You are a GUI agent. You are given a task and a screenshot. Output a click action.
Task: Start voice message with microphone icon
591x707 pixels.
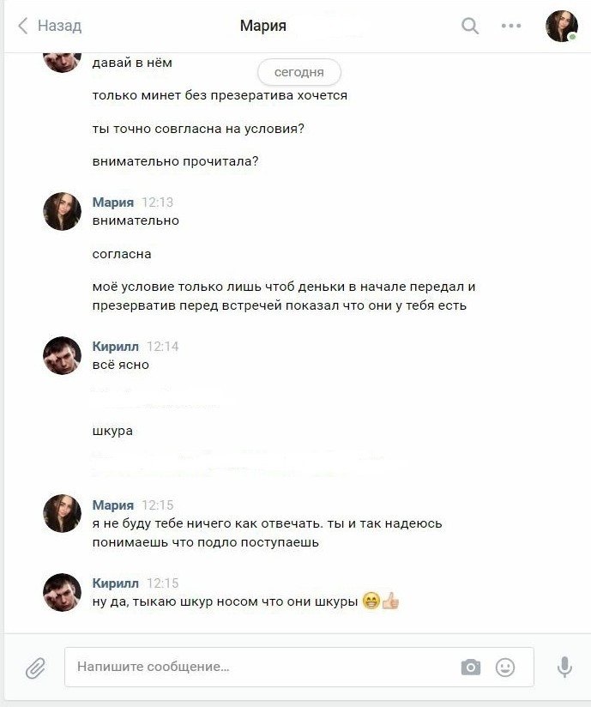[x=564, y=668]
